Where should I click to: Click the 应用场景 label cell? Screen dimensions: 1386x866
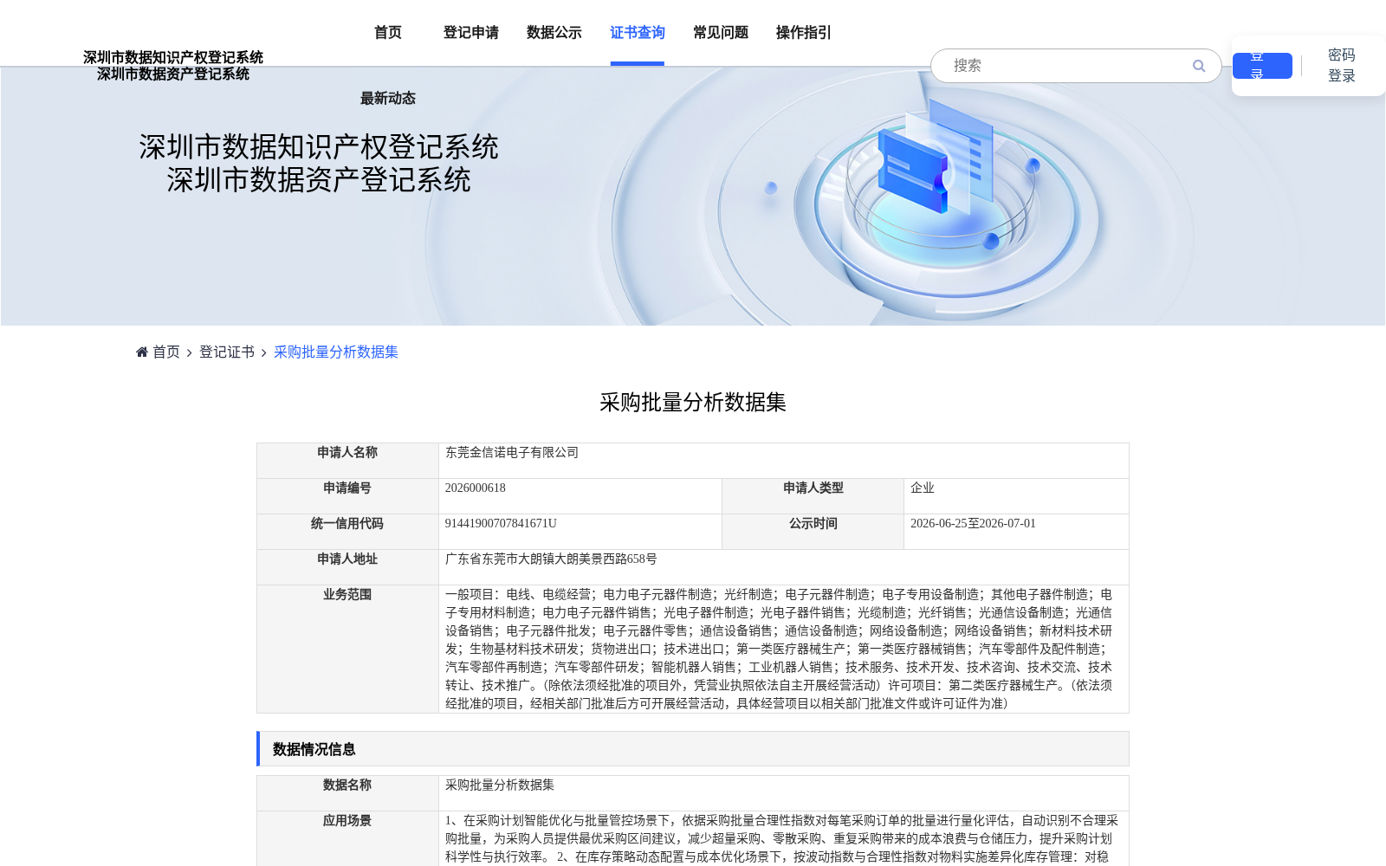[x=347, y=838]
